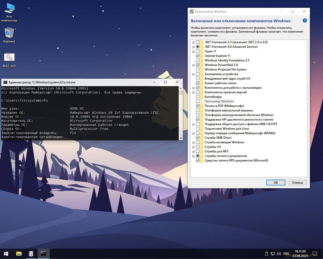Image resolution: width=323 pixels, height=259 pixels.
Task: Select Внедряемое веб-ядро служб IIS item
Action: click(x=227, y=79)
